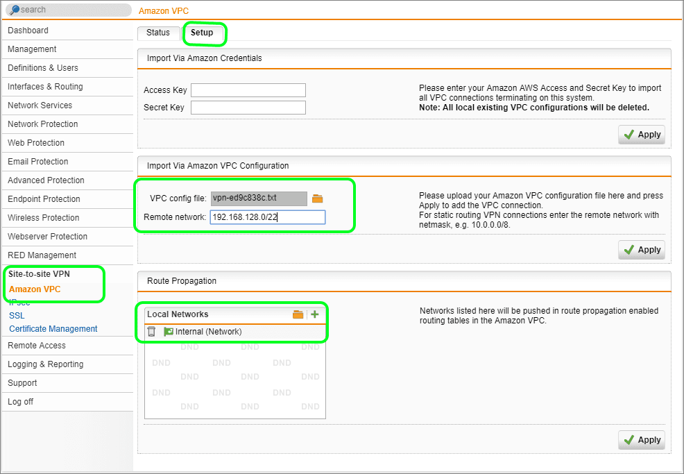The height and width of the screenshot is (474, 684).
Task: Open the Remote Access menu
Action: tap(67, 346)
